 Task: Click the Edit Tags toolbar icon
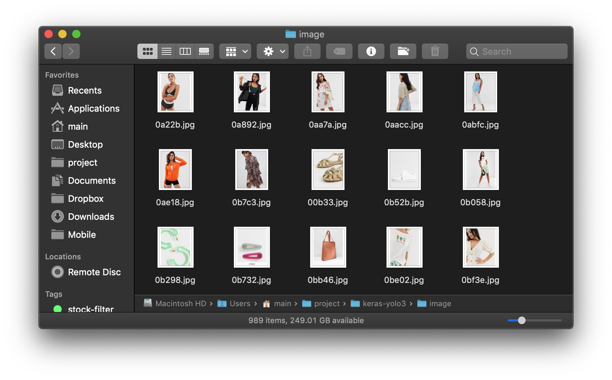pyautogui.click(x=339, y=51)
